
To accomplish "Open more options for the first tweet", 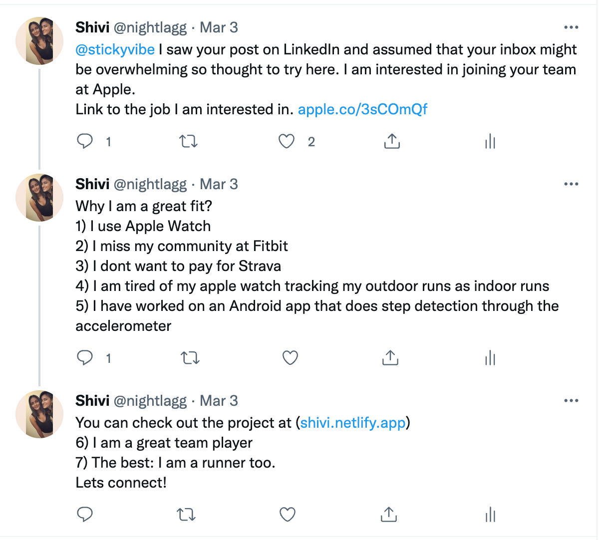I will click(x=571, y=27).
